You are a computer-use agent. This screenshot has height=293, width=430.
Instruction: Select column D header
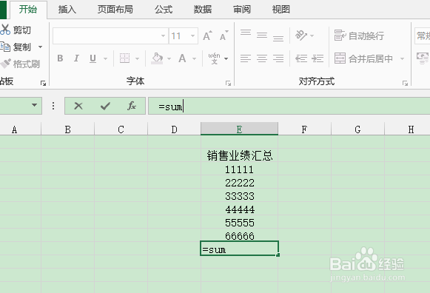[174, 129]
